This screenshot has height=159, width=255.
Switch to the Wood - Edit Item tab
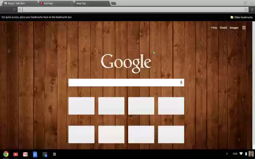click(20, 4)
